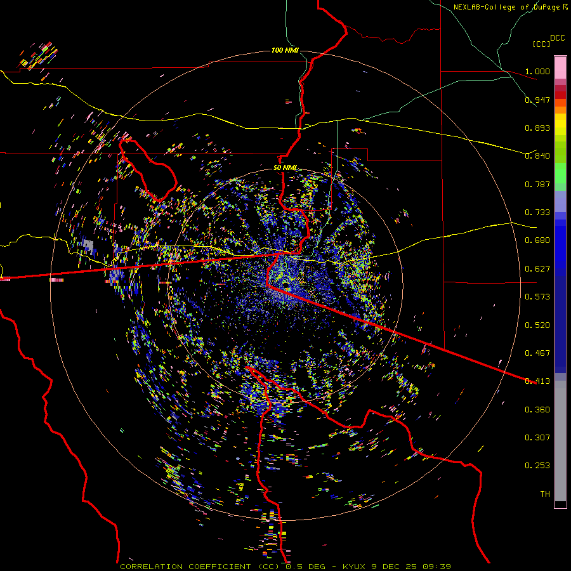Viewport: 571px width, 571px height.
Task: Select the 1.000 value on the color scale
Action: (x=537, y=71)
